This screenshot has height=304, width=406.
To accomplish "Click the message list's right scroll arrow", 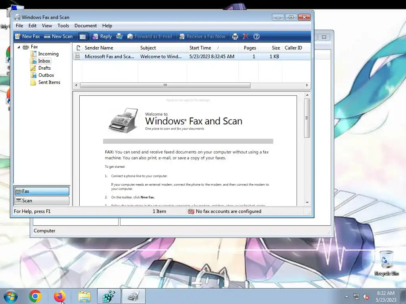I will pos(307,85).
